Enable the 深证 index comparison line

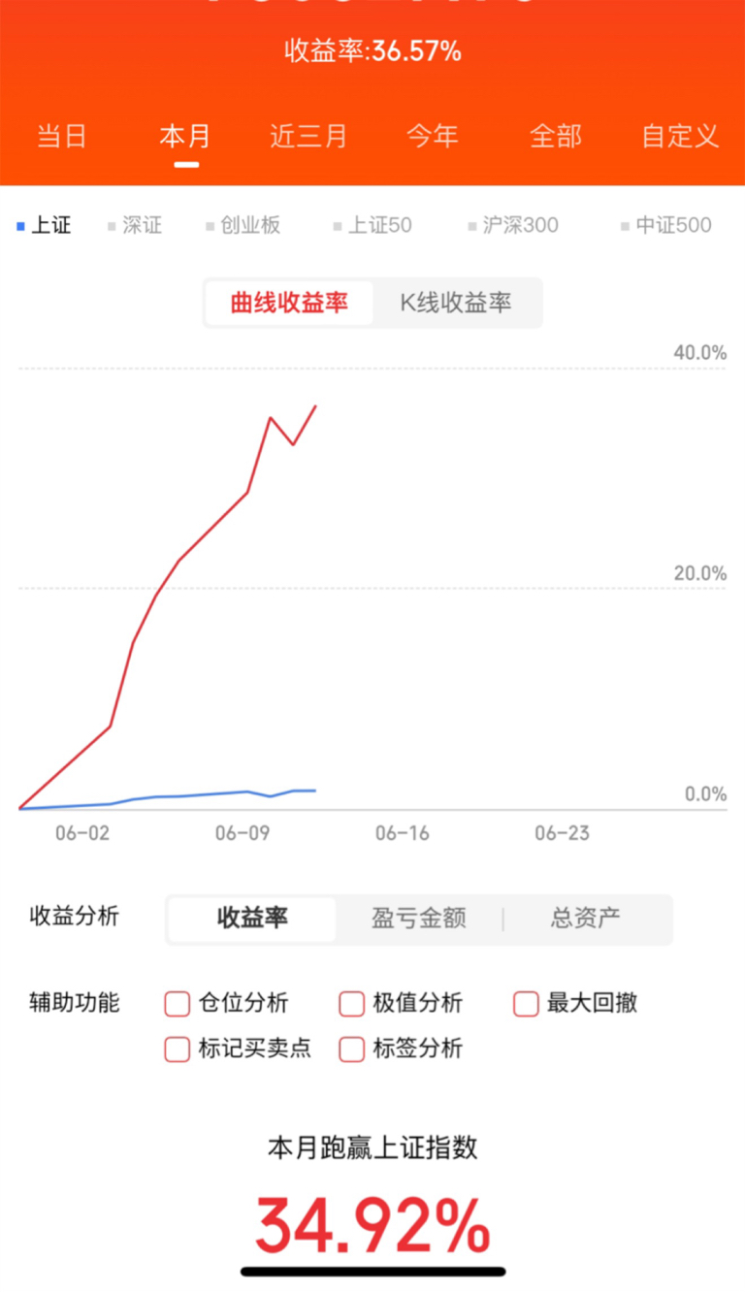(134, 226)
